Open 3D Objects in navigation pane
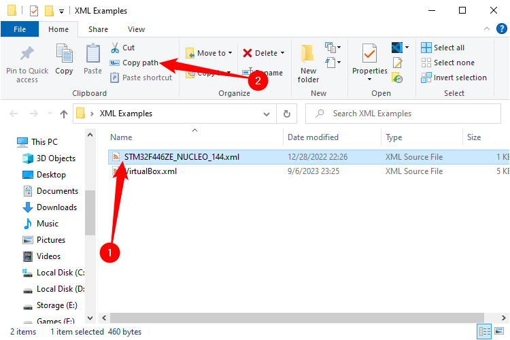 [x=49, y=158]
